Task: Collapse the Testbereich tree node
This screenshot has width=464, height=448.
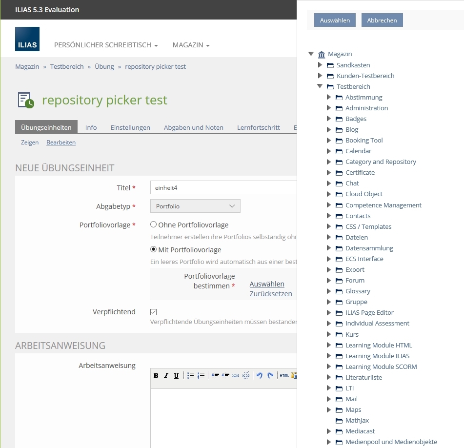Action: (x=320, y=86)
